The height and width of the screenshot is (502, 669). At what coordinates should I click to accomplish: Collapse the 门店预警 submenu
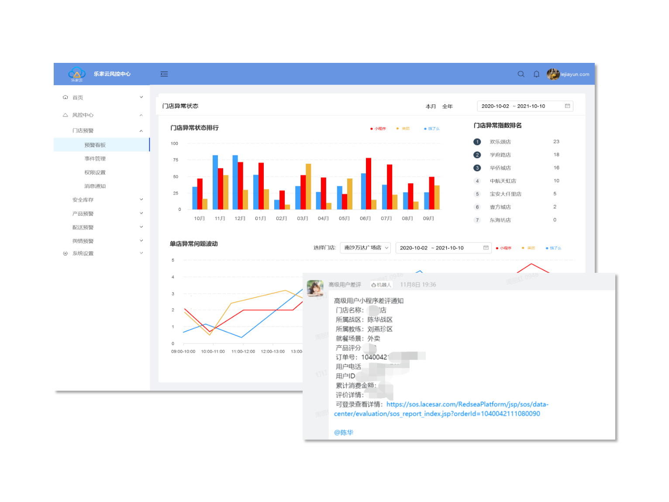pyautogui.click(x=141, y=131)
